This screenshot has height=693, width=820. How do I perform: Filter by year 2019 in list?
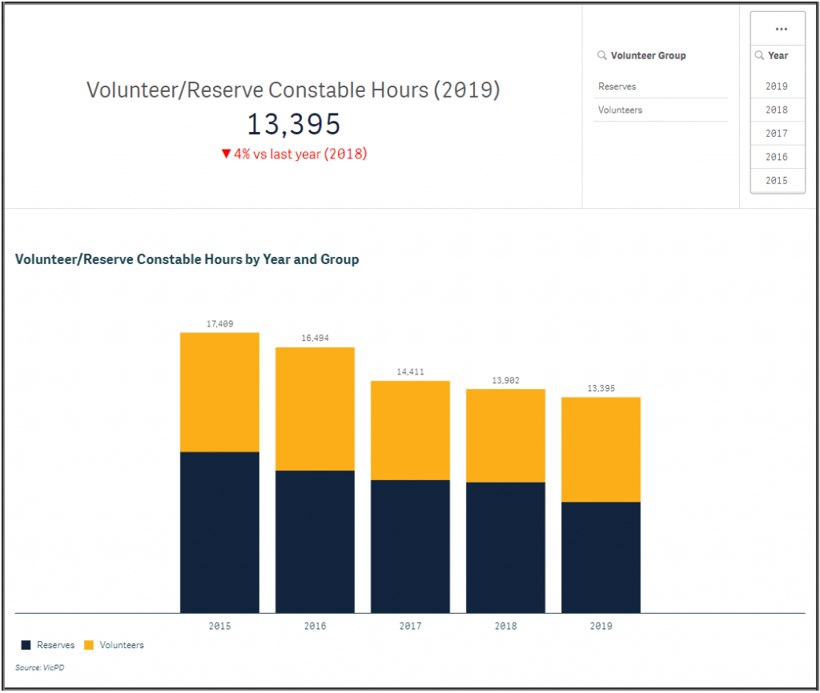776,86
